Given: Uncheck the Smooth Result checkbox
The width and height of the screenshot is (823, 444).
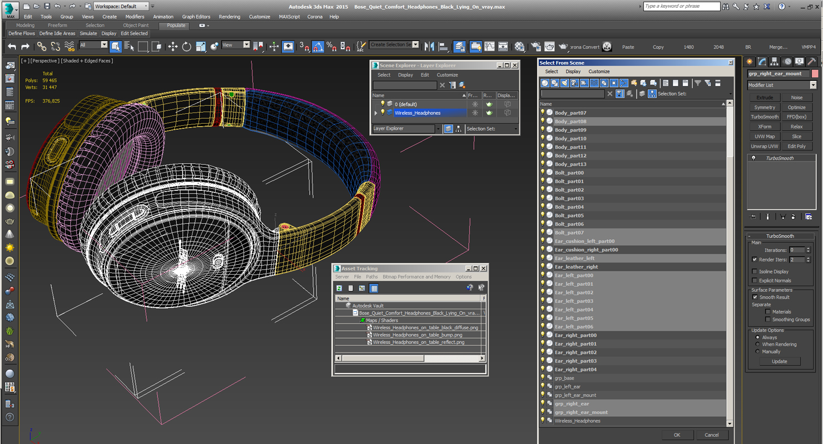Looking at the screenshot, I should click(755, 297).
